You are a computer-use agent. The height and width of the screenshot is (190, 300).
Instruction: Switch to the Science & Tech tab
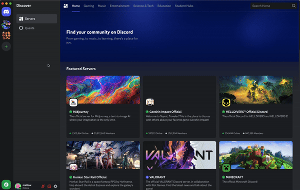coord(143,6)
